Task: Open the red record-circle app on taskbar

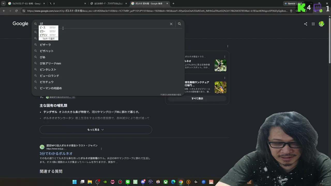Action: pos(120,182)
